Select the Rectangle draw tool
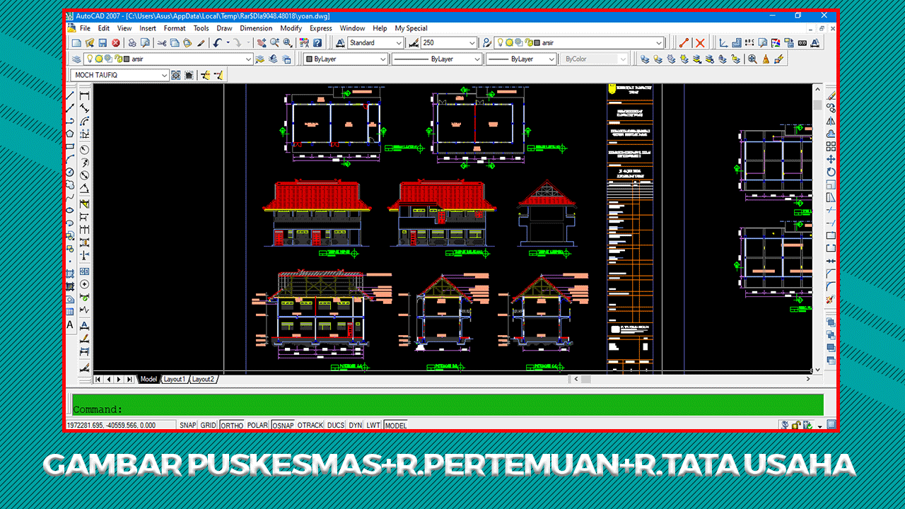This screenshot has width=905, height=509. coord(71,146)
